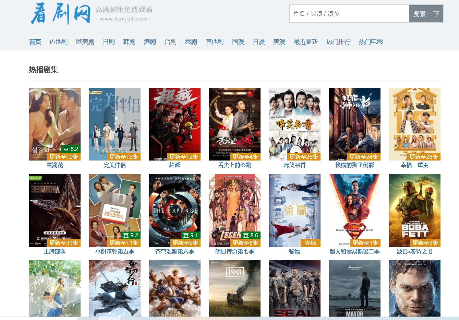Viewport: 459px width, 320px height.
Task: View the 热门排行 rankings
Action: [338, 42]
